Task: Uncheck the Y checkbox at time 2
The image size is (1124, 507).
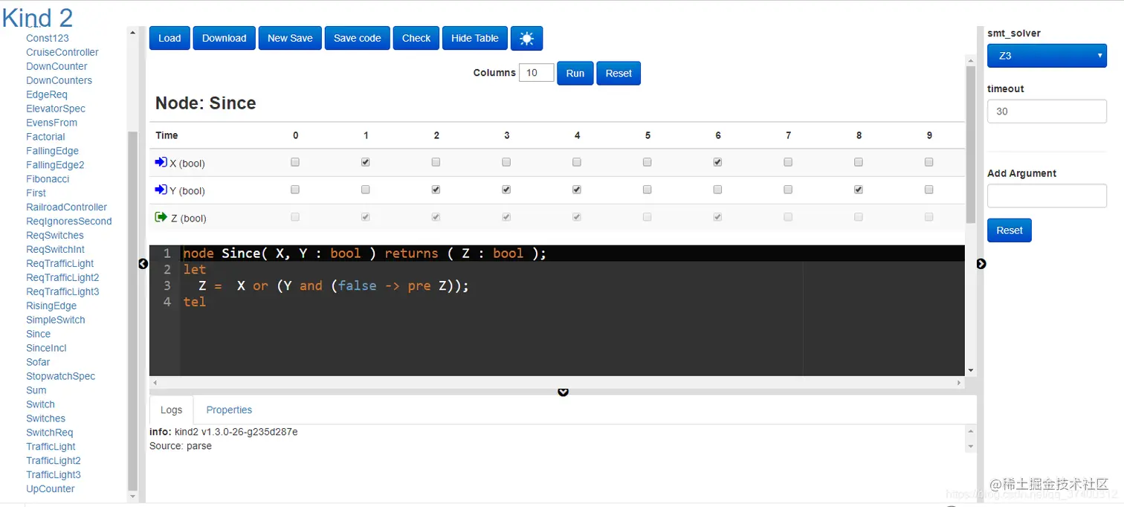Action: (x=436, y=190)
